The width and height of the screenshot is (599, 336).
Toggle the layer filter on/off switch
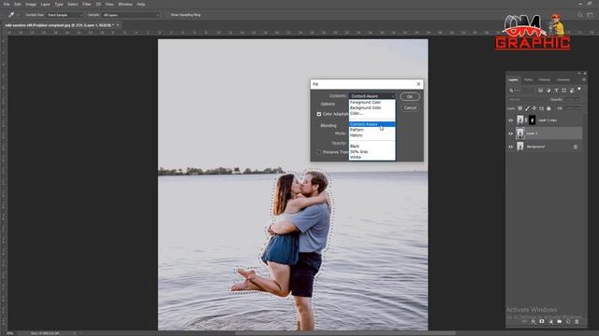point(579,90)
